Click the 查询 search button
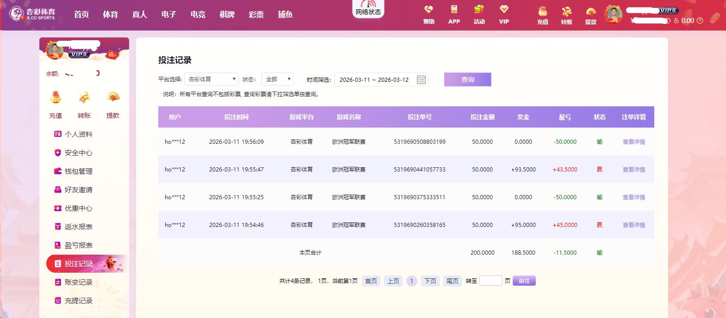Screen dimensions: 726x318 coord(467,79)
